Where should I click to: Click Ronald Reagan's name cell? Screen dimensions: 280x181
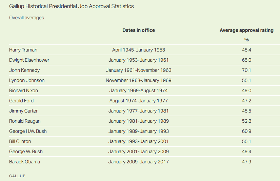pyautogui.click(x=25, y=121)
